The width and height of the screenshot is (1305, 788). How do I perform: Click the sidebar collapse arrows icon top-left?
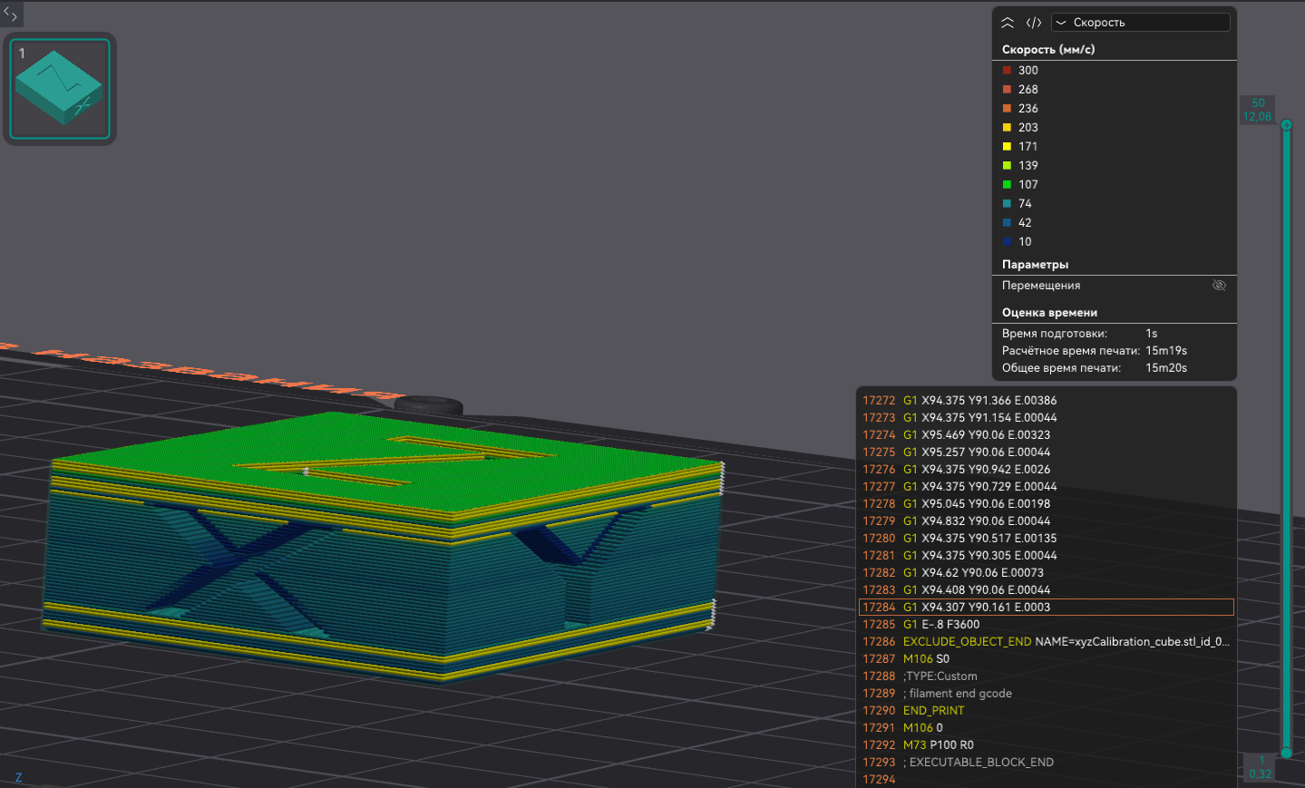[11, 14]
